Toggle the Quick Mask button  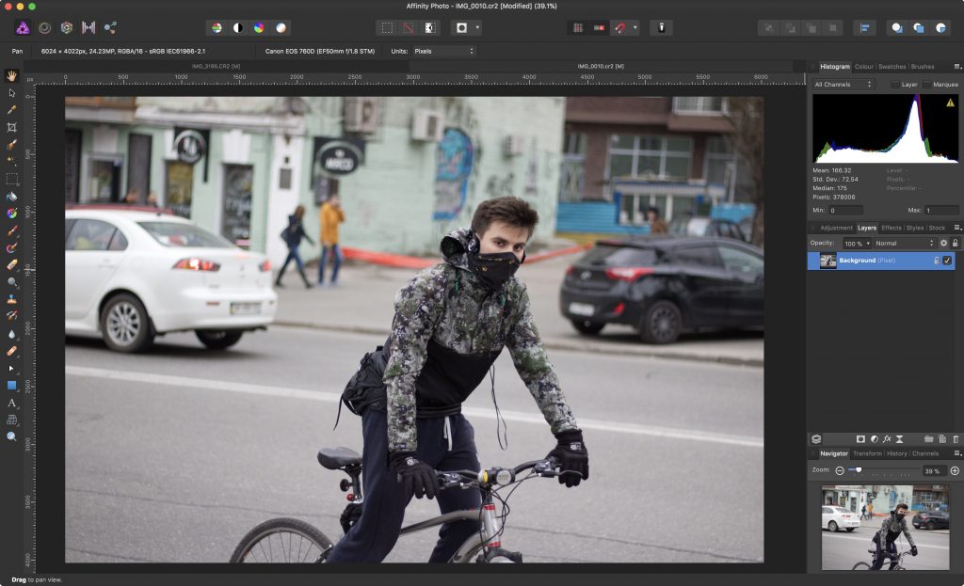tap(461, 27)
